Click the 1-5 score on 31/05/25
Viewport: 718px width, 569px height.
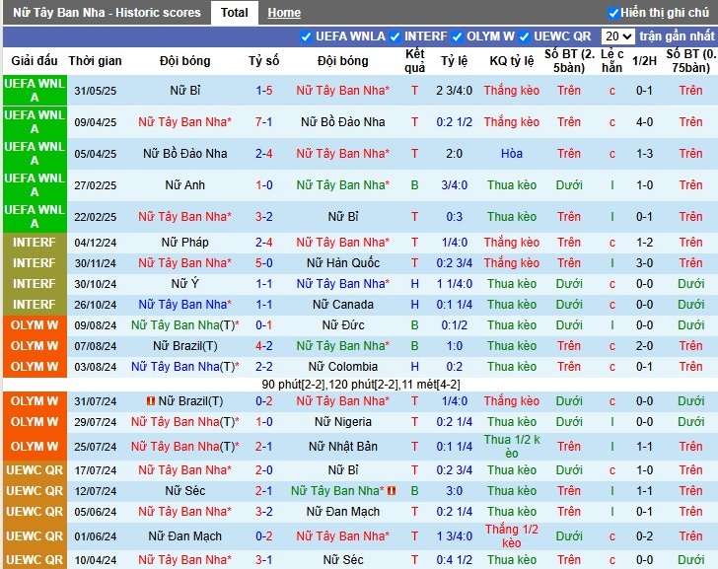point(263,91)
